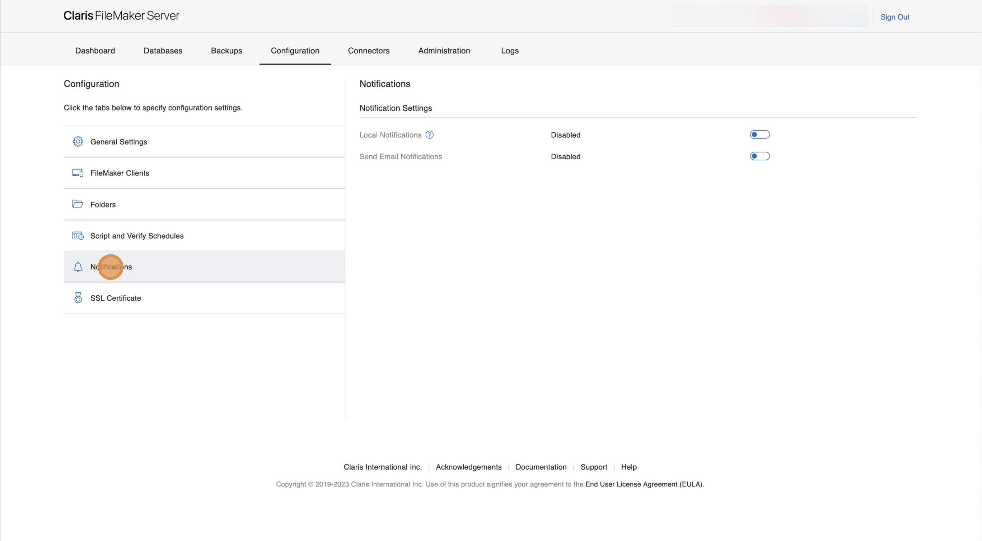This screenshot has height=541, width=982.
Task: Click the Documentation footer link
Action: pos(541,467)
